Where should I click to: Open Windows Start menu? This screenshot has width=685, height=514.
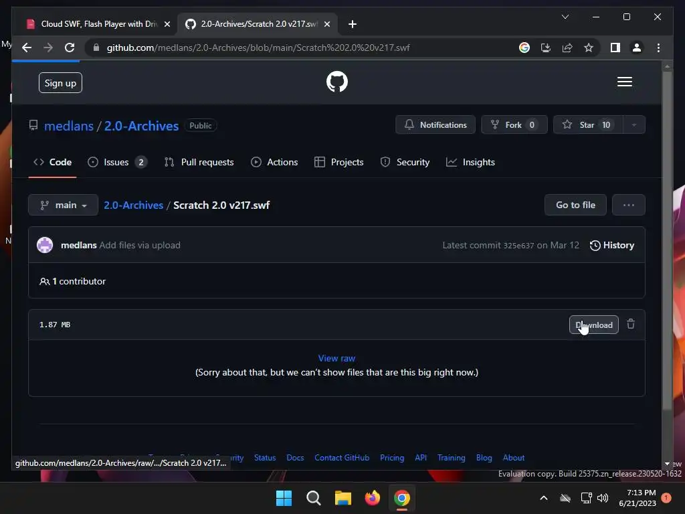pos(284,498)
